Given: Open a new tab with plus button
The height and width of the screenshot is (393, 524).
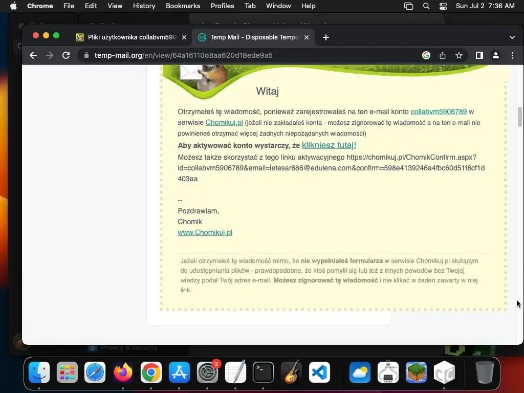Looking at the screenshot, I should [x=326, y=37].
